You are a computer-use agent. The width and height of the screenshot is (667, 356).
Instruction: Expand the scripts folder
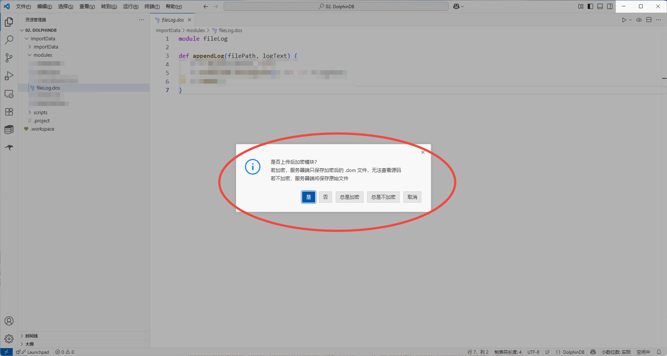40,112
